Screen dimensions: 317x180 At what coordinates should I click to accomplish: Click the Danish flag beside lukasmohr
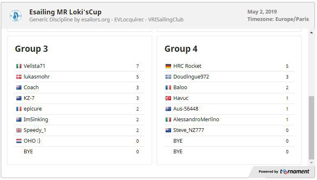click(x=19, y=77)
